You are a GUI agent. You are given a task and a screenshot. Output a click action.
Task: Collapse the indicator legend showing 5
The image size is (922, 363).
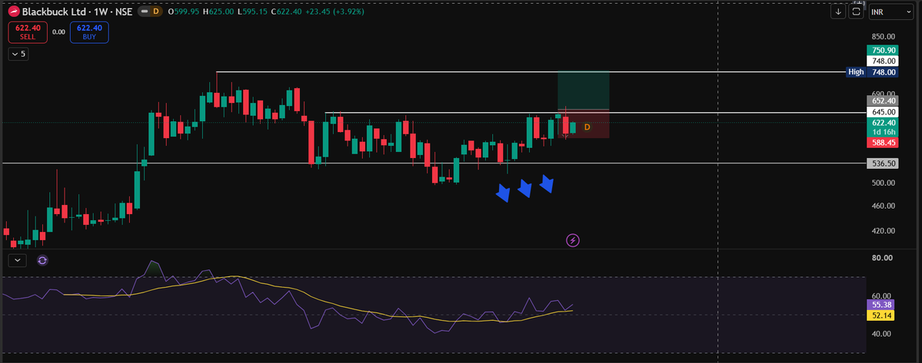pyautogui.click(x=18, y=54)
